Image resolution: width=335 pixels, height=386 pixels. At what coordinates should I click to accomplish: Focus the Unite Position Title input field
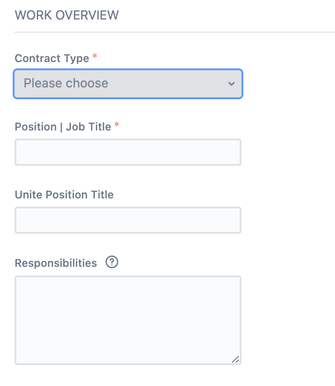click(x=128, y=220)
